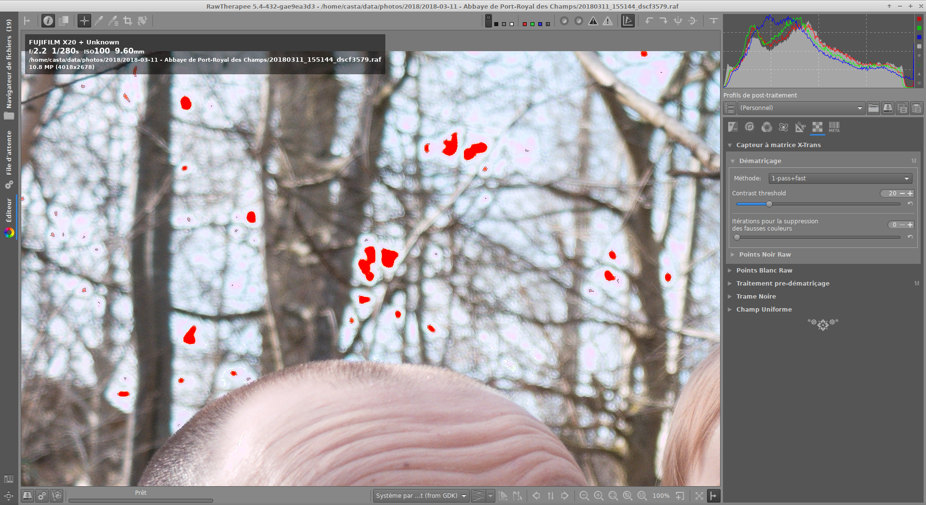The image size is (926, 505).
Task: Rotate image left
Action: (x=649, y=21)
